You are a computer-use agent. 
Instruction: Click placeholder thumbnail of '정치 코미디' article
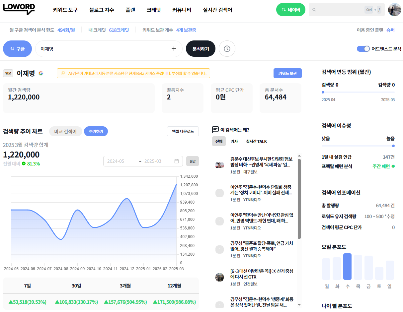pyautogui.click(x=219, y=193)
